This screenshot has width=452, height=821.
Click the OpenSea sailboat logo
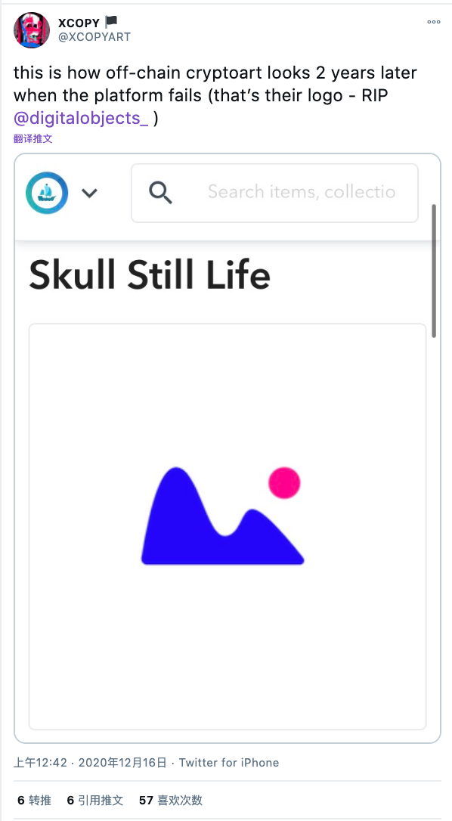point(47,193)
